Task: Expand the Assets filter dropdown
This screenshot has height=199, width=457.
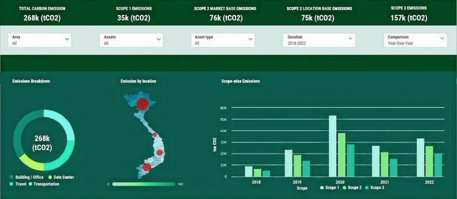Action: pos(131,40)
